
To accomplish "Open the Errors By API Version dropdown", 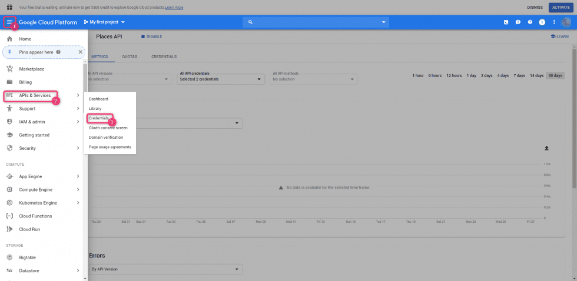I will coord(166,269).
